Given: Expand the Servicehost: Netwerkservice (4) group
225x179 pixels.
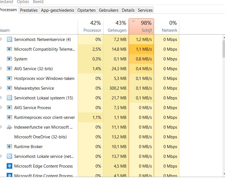Looking at the screenshot, I should [x=1, y=40].
